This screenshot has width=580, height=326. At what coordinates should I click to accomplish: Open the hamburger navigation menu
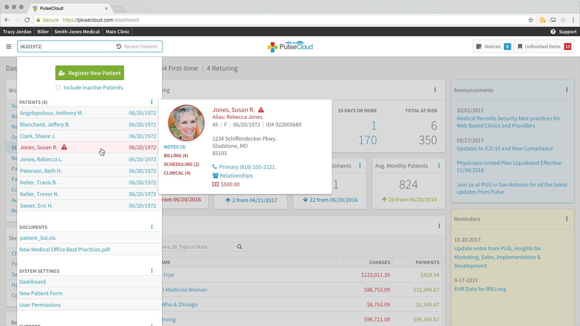coord(9,46)
